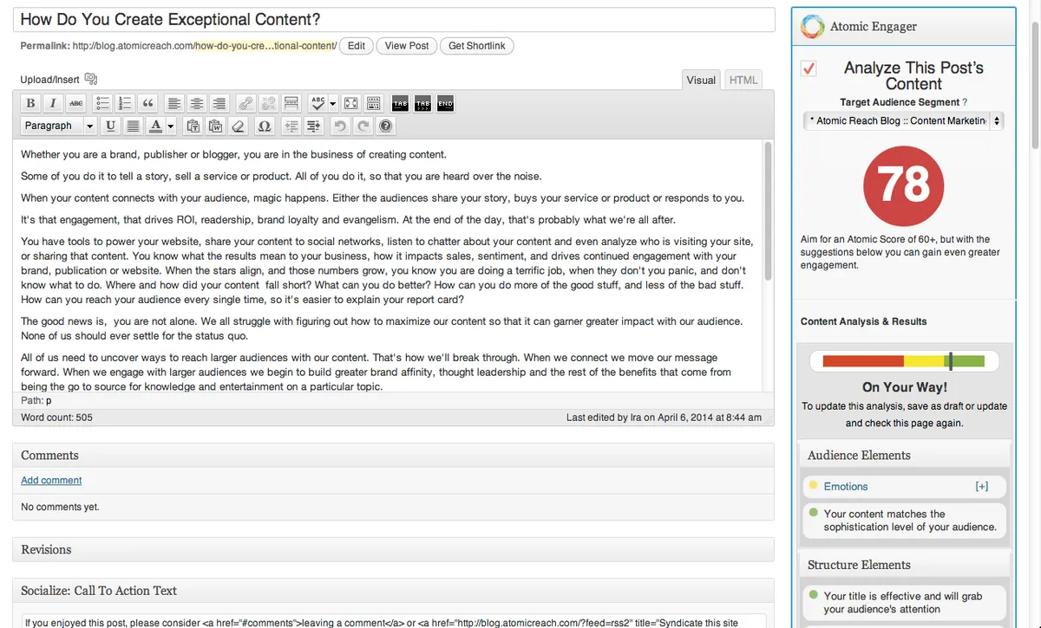Open the Emotions link
Viewport: 1041px width, 628px height.
point(846,487)
